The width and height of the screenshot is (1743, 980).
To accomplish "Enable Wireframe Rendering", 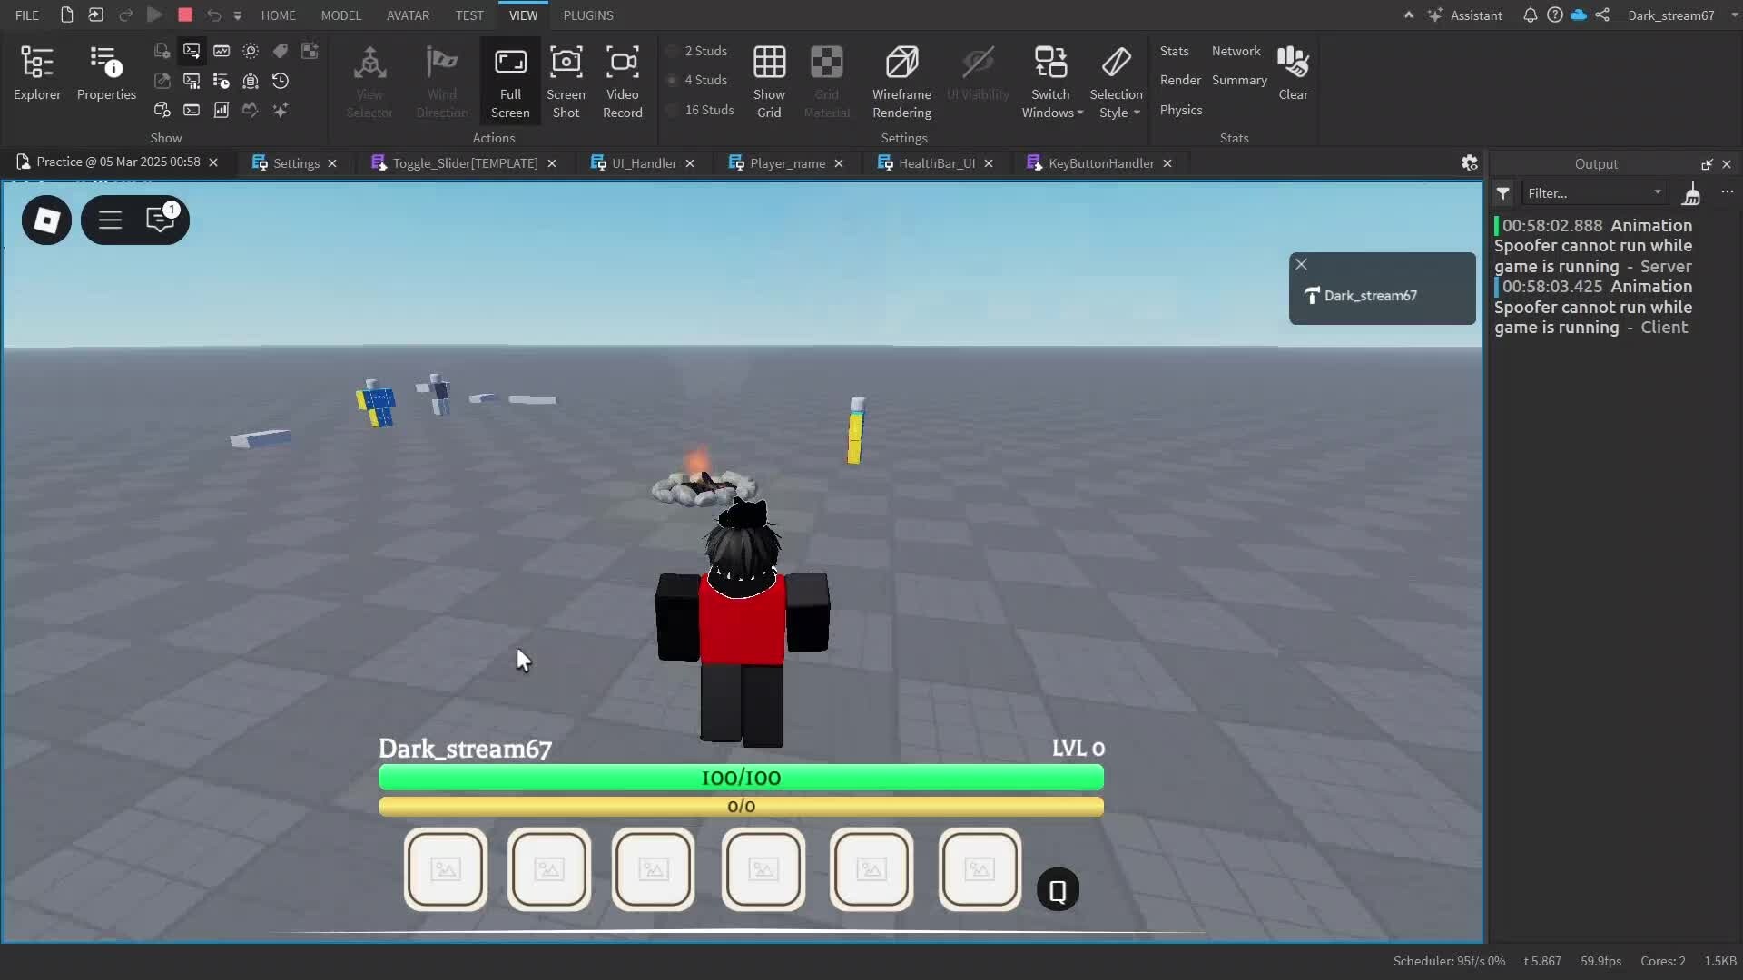I will [901, 82].
